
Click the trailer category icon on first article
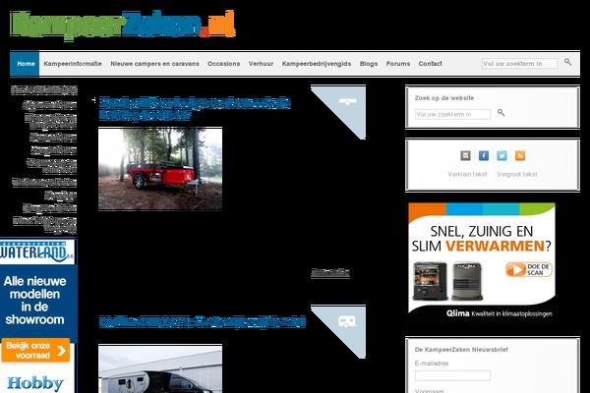click(x=346, y=101)
